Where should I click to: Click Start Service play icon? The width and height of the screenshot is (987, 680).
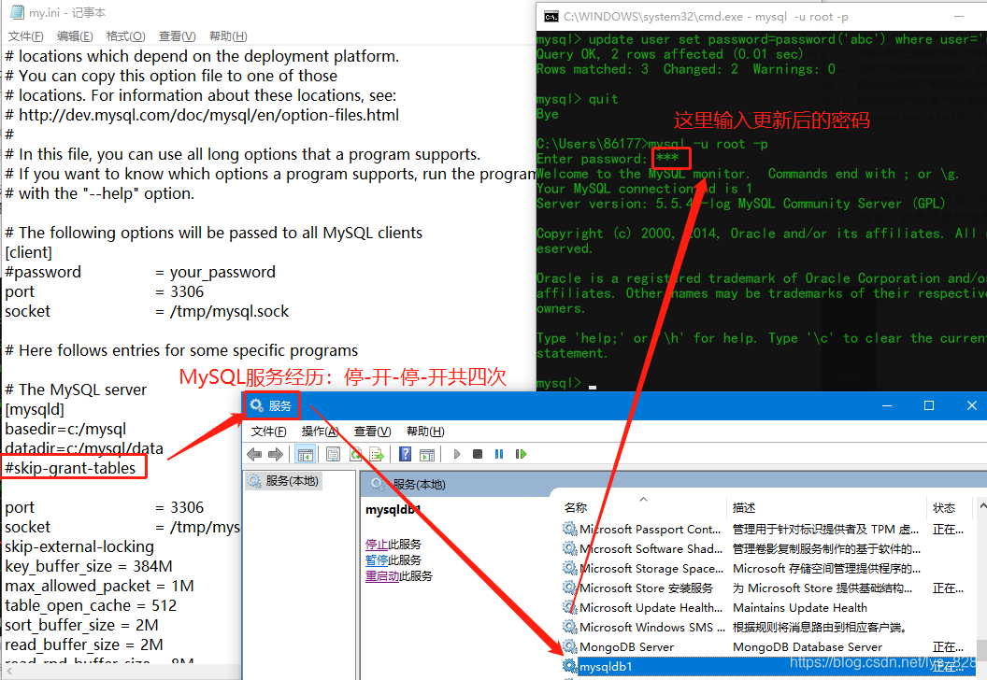point(457,454)
